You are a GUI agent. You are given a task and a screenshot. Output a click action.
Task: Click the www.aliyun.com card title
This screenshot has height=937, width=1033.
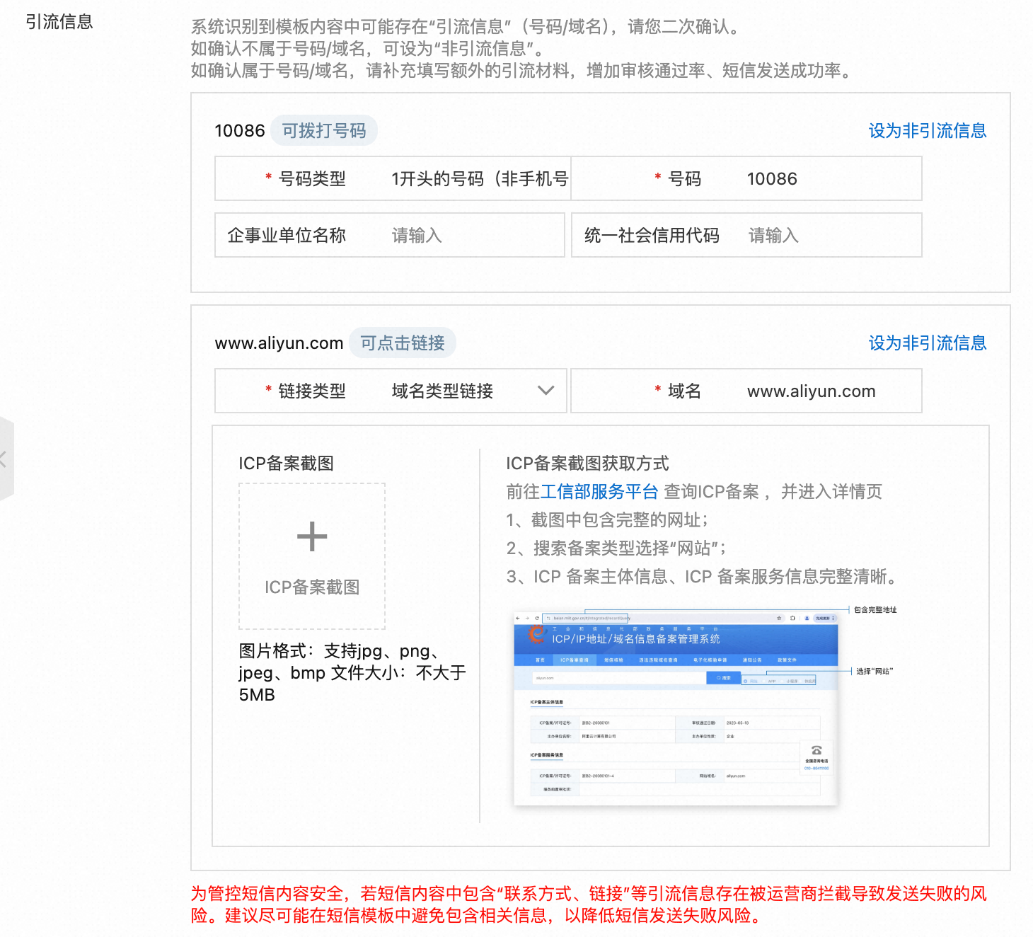coord(279,343)
